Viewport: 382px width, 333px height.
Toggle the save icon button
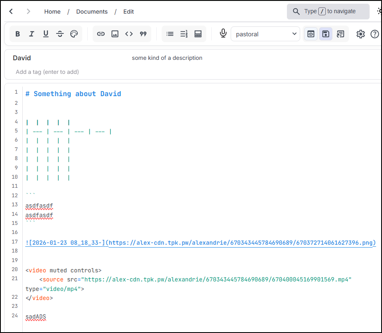pos(325,34)
